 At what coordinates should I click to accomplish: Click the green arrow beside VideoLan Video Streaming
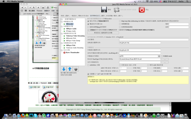(x=64, y=36)
